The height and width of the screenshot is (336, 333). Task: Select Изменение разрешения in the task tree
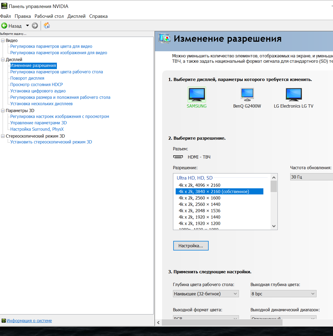(33, 65)
